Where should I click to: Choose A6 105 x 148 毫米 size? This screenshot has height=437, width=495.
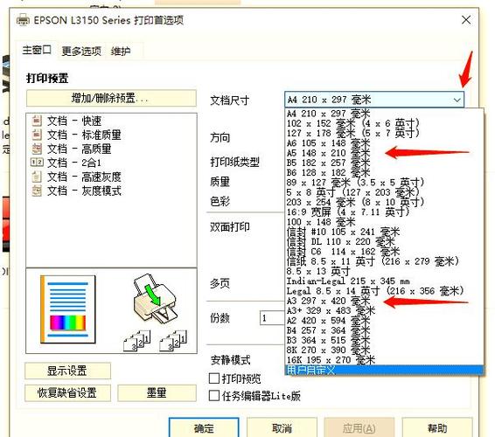(384, 143)
